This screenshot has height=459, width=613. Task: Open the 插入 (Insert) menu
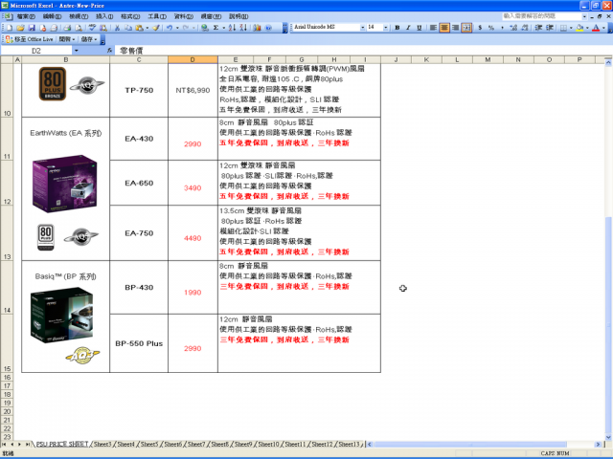pyautogui.click(x=104, y=16)
